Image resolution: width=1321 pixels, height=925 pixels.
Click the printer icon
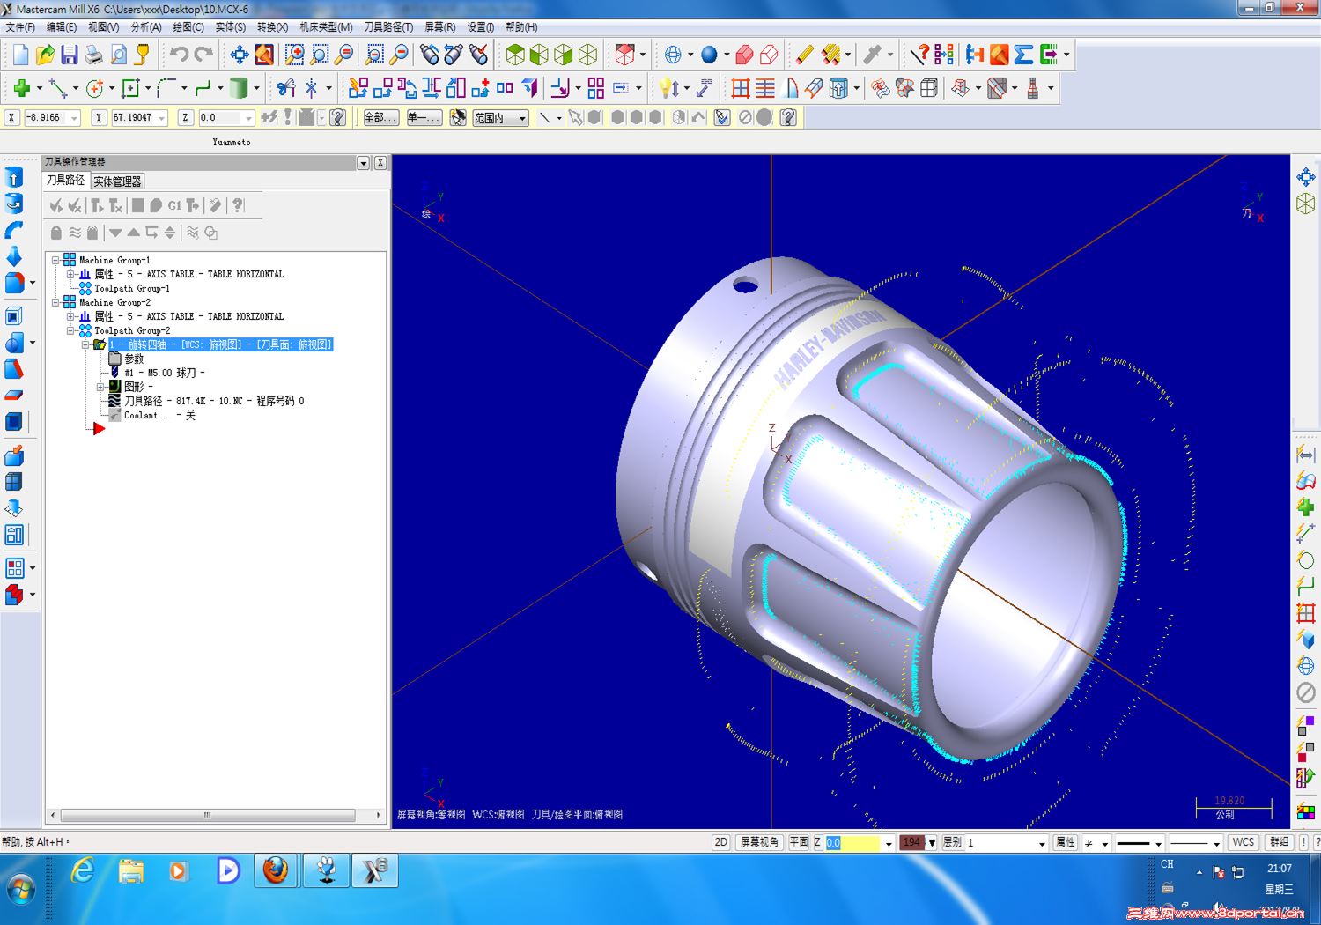93,55
